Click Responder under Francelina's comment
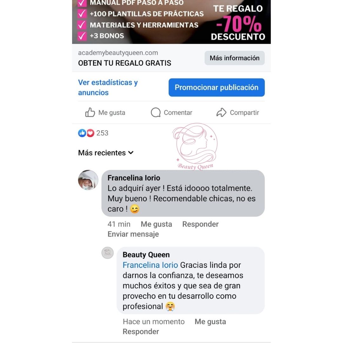Screen dimensions: 343x343 pos(200,224)
